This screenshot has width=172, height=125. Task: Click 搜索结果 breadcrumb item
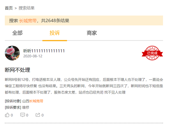(x=27, y=8)
